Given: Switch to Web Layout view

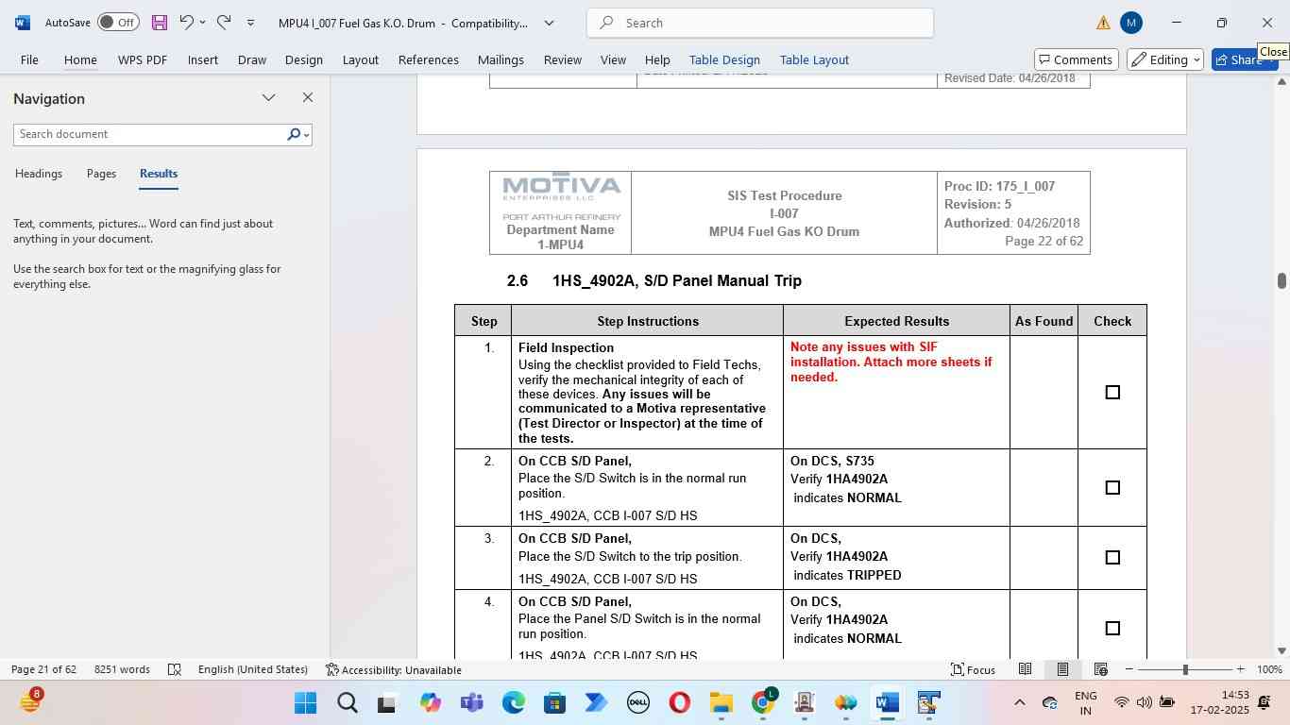Looking at the screenshot, I should click(1100, 669).
